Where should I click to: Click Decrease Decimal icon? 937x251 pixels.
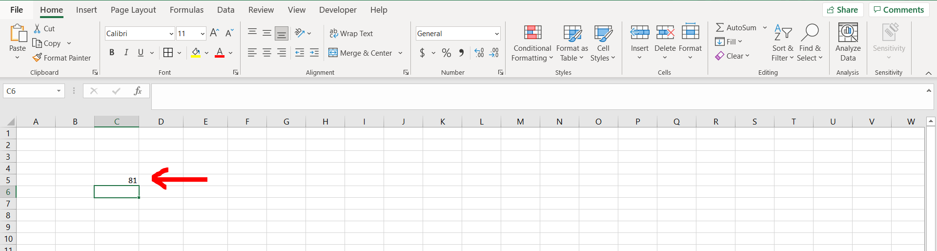[x=494, y=53]
